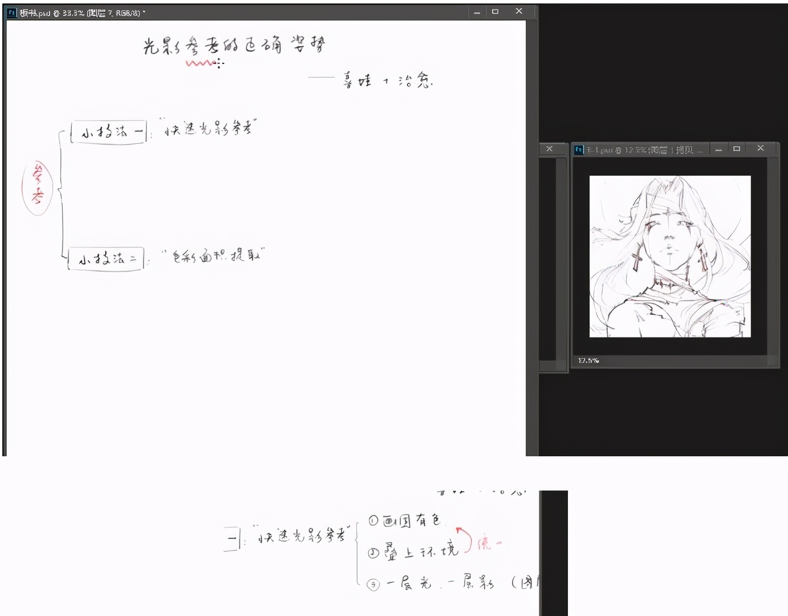788x616 pixels.
Task: Close the 板书.psd document window
Action: 518,11
